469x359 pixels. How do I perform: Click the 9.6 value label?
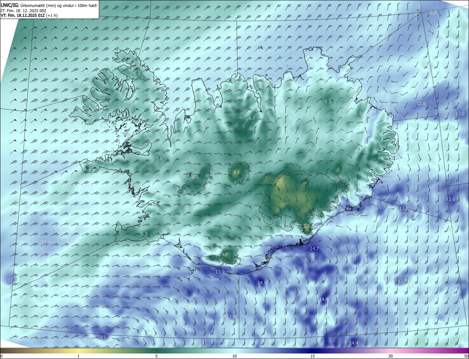pos(451,229)
